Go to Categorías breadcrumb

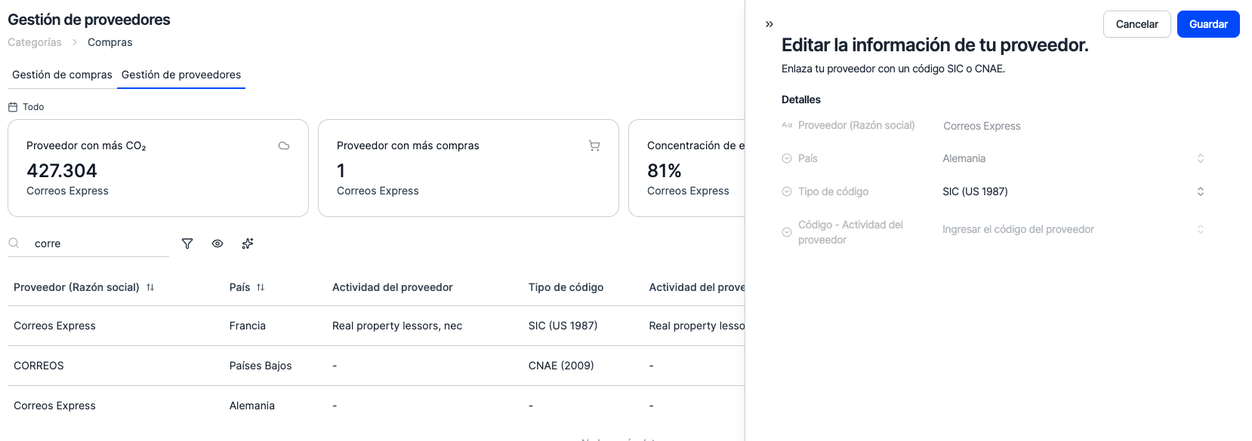click(35, 42)
